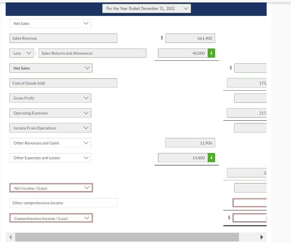Click the Gross Profit amount field
The image size is (291, 243).
click(x=250, y=98)
